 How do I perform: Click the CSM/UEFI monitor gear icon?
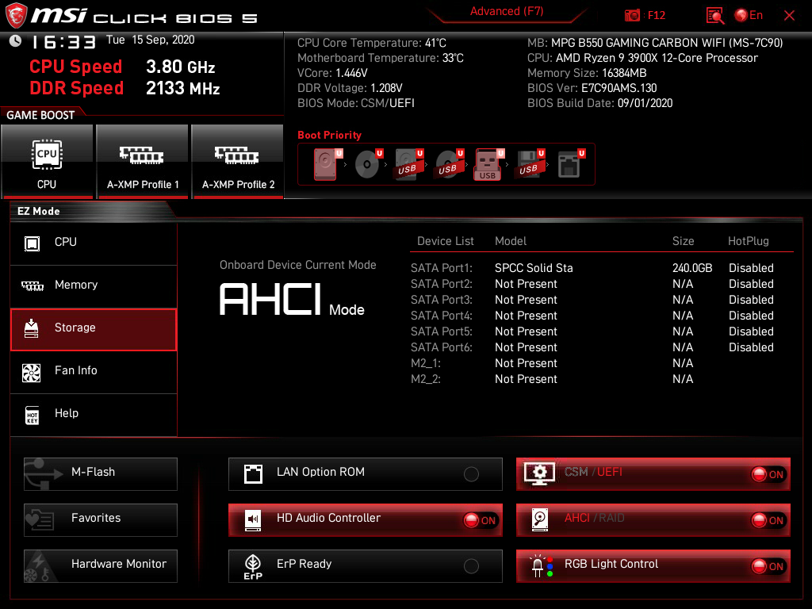[x=539, y=473]
